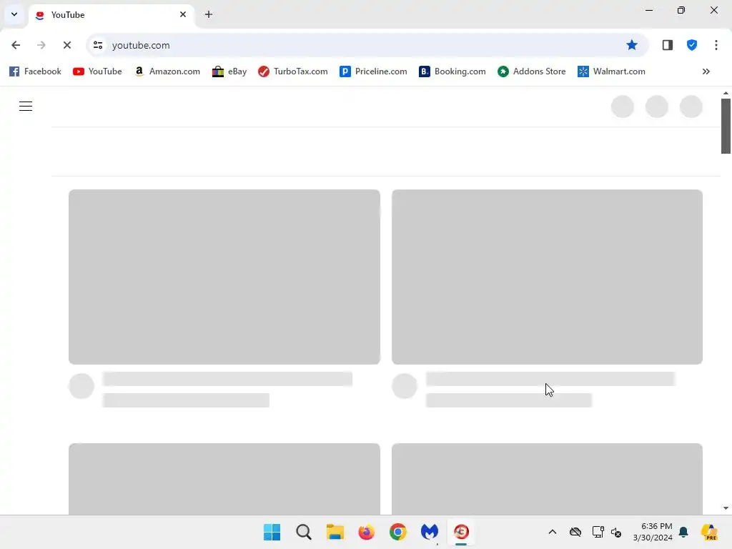Open the Windows Start menu
The width and height of the screenshot is (732, 549).
[x=272, y=532]
